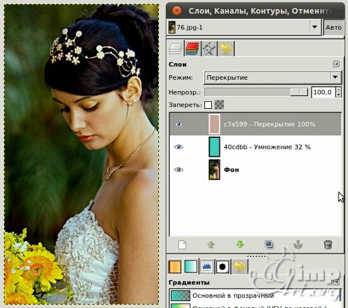
Task: Enable the lock pixels checkbox
Action: click(x=208, y=105)
